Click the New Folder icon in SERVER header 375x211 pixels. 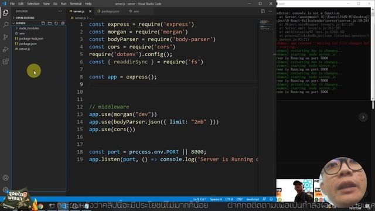49,23
